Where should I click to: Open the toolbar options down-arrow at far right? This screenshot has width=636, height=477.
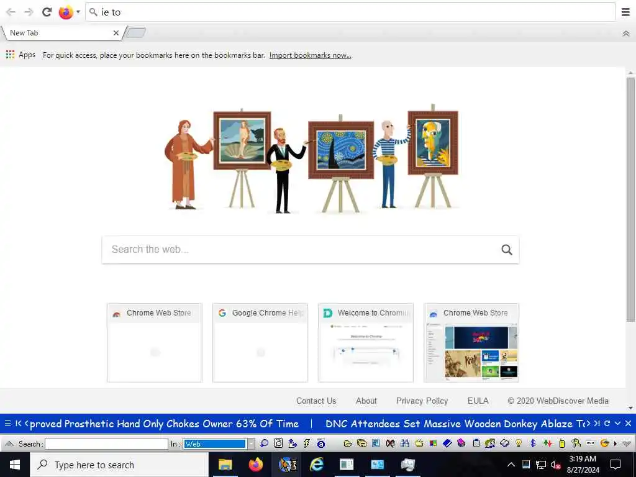626,443
